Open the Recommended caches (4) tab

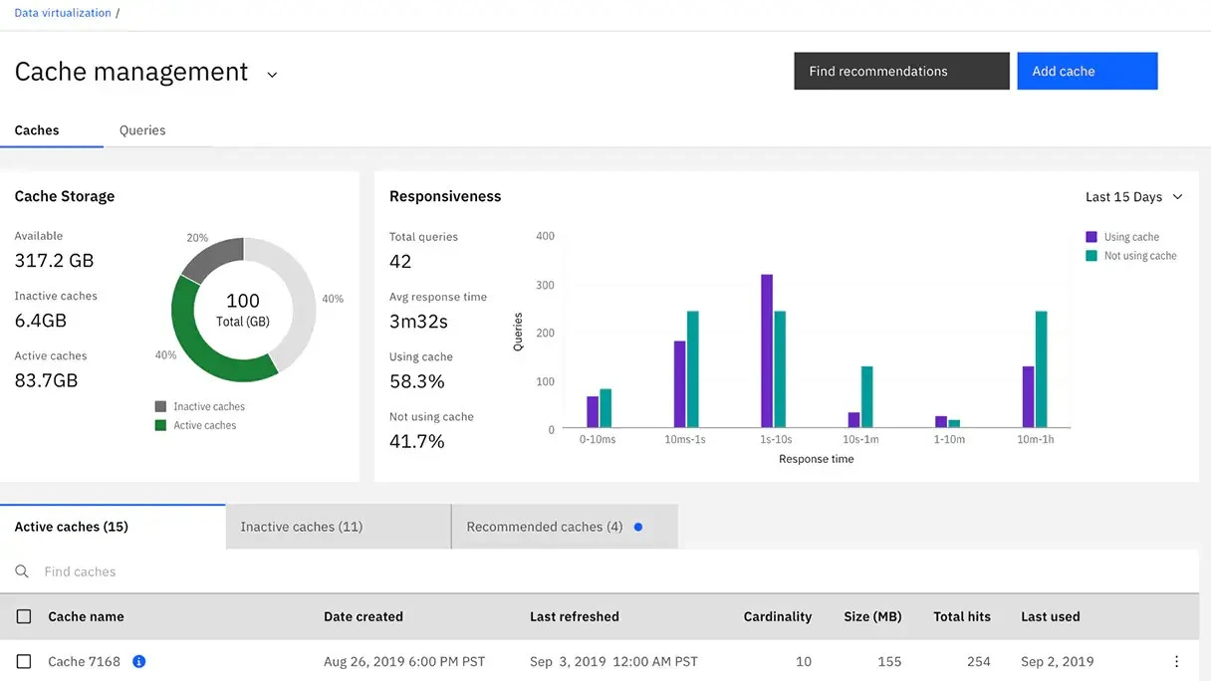coord(544,527)
